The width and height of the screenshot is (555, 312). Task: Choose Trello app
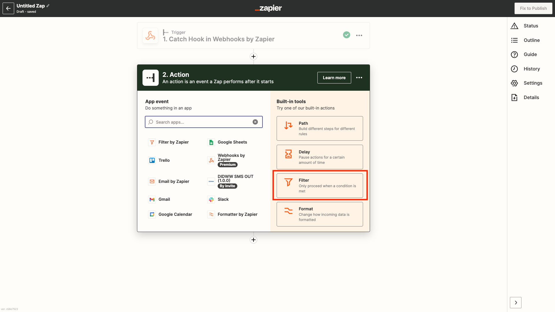(159, 160)
